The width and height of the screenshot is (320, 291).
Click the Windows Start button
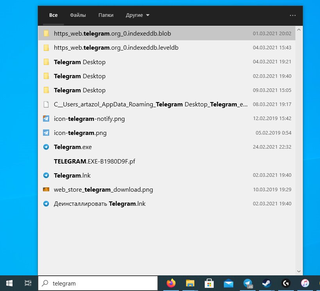(9, 283)
